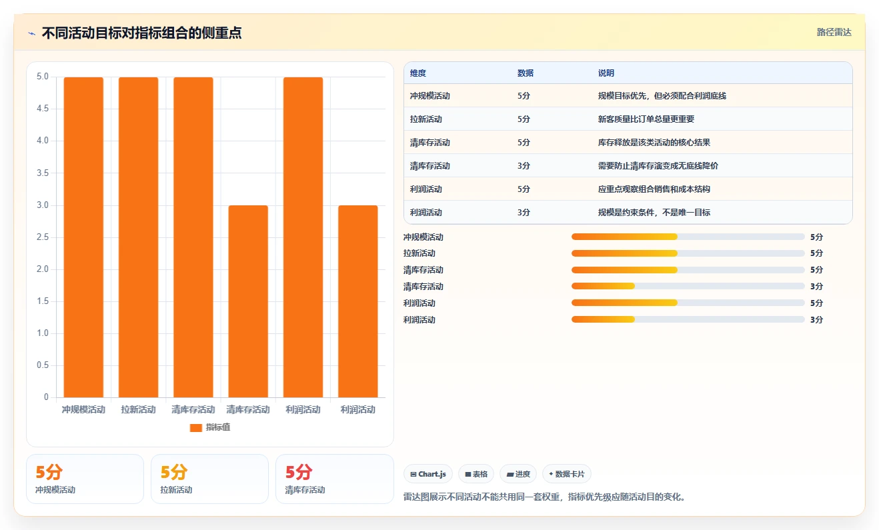The height and width of the screenshot is (530, 879).
Task: Click the 2.5 tick on the y-axis
Action: [43, 237]
